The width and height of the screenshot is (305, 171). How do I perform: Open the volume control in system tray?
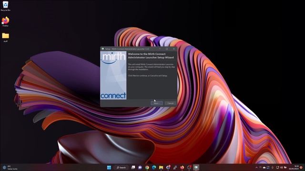pos(282,168)
